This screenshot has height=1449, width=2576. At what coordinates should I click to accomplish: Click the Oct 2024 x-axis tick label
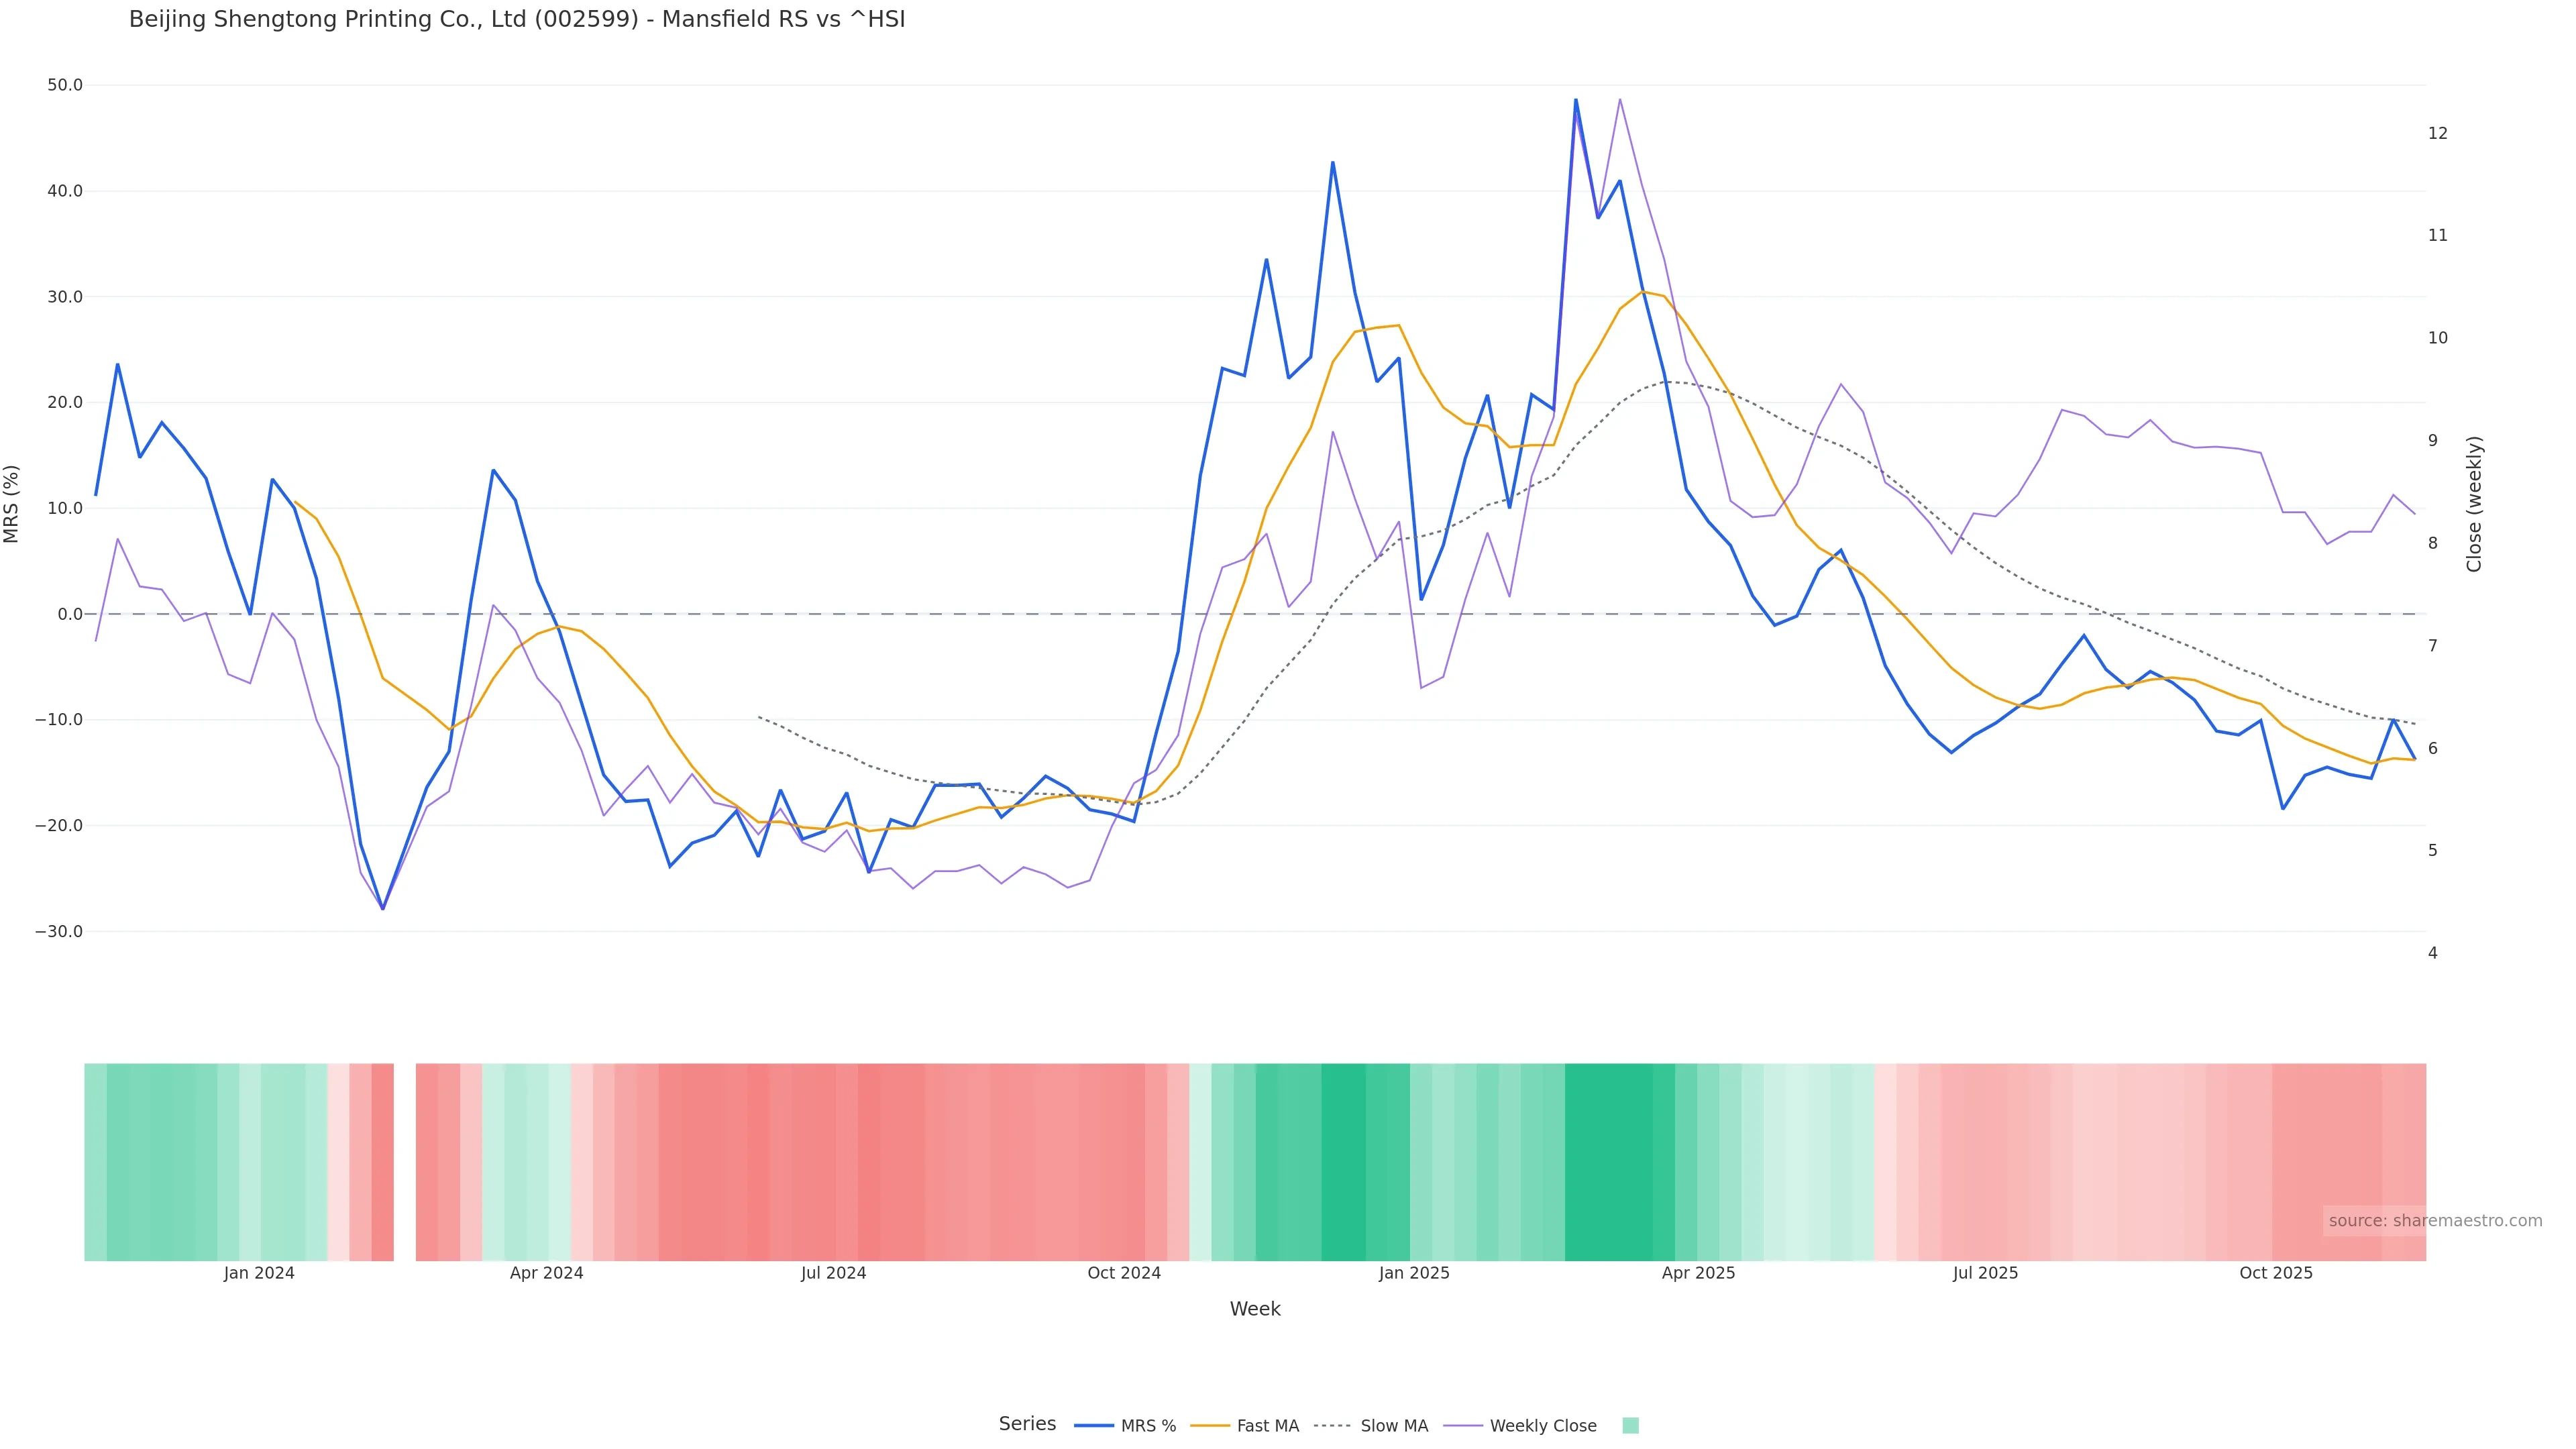(1124, 1273)
